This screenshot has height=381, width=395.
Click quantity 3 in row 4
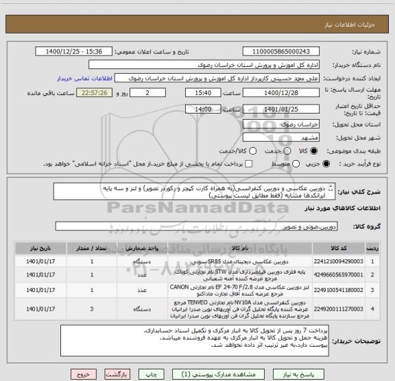click(x=92, y=309)
